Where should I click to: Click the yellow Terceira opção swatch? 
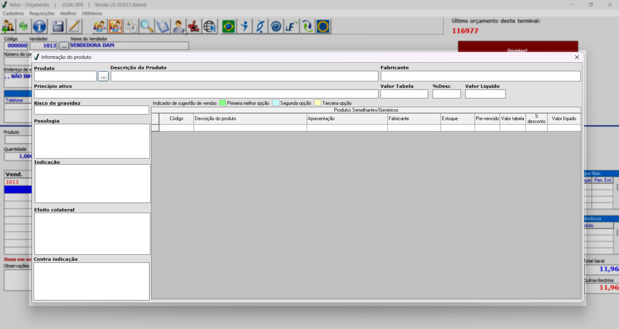click(x=317, y=103)
